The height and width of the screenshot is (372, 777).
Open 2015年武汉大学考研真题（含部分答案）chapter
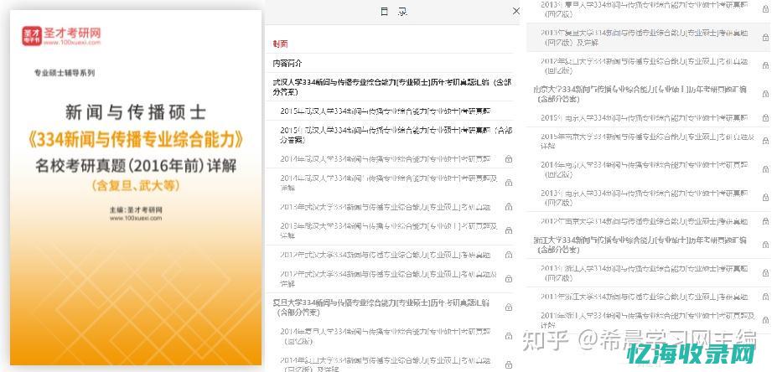[396, 135]
